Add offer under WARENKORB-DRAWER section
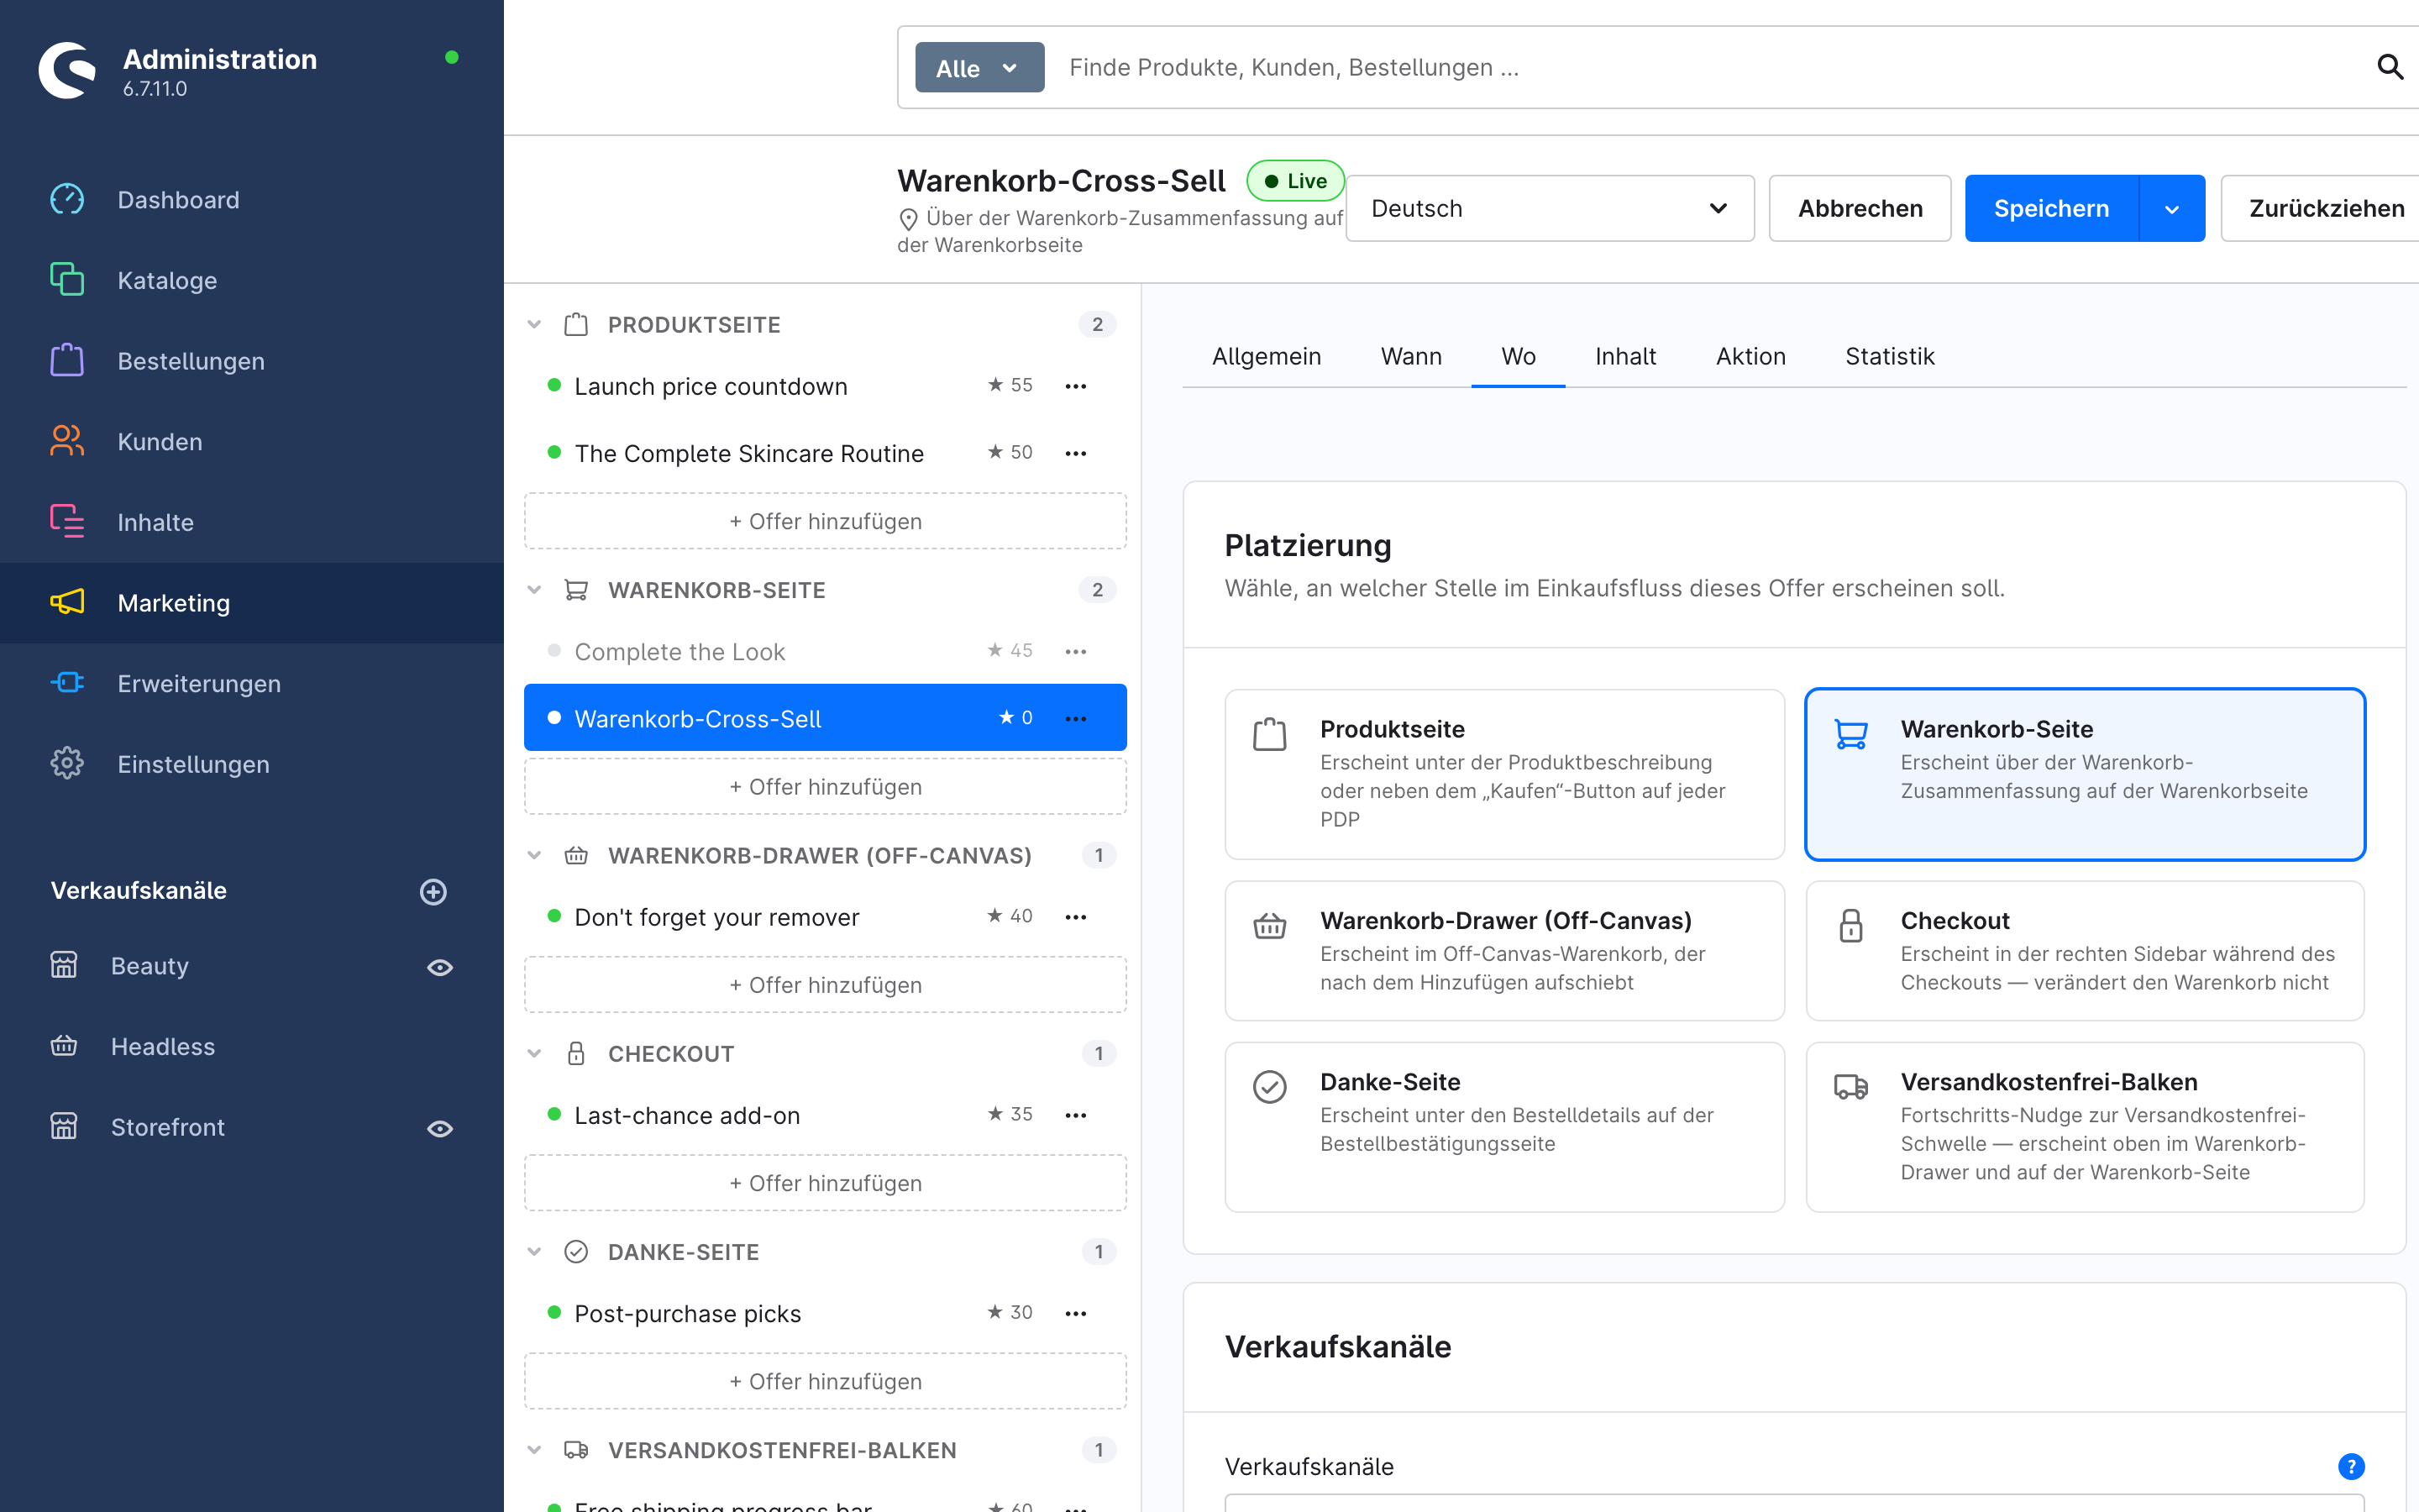 825,985
